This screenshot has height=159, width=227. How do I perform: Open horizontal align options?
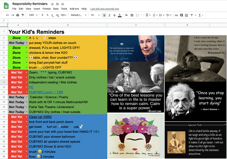(x=148, y=15)
